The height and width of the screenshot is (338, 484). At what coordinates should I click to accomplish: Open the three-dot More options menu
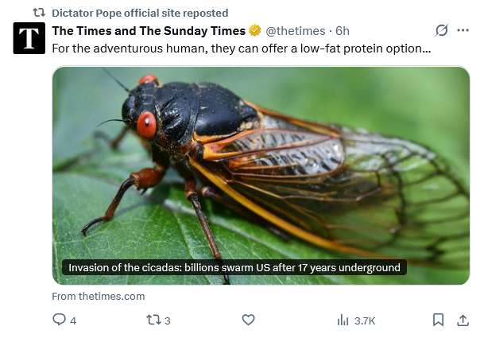463,30
